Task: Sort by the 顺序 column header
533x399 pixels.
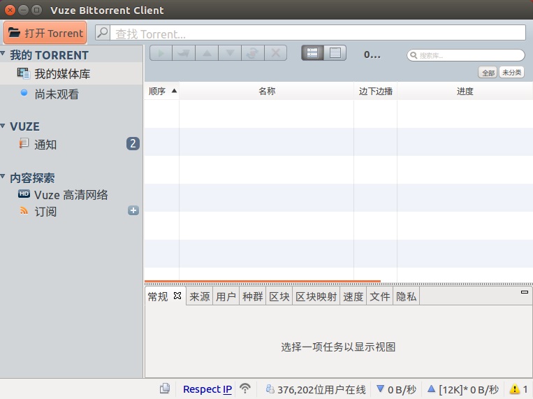Action: coord(162,91)
